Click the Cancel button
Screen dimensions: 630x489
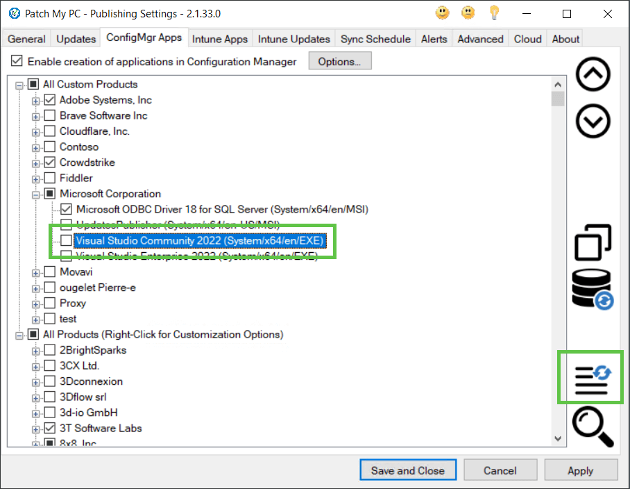point(500,470)
